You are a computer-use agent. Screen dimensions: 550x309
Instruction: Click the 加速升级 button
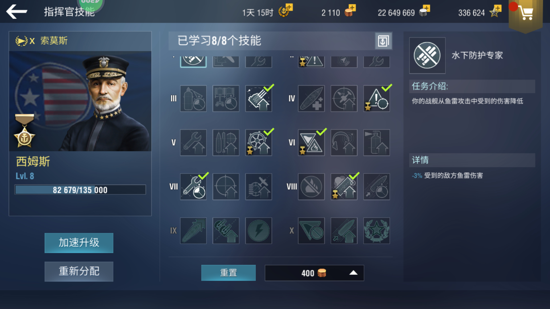point(79,243)
